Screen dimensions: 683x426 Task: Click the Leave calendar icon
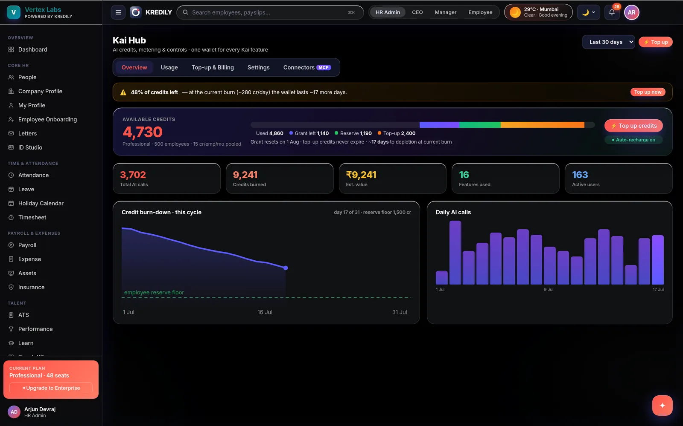click(x=11, y=189)
